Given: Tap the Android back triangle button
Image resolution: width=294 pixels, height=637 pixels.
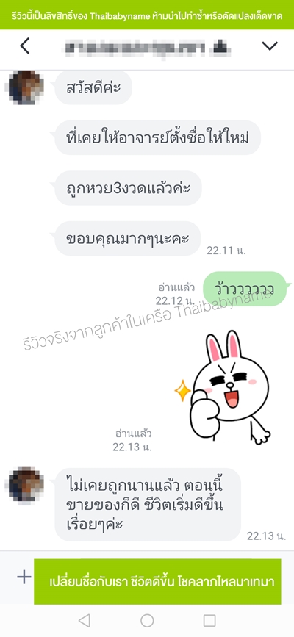Looking at the screenshot, I should point(84,620).
